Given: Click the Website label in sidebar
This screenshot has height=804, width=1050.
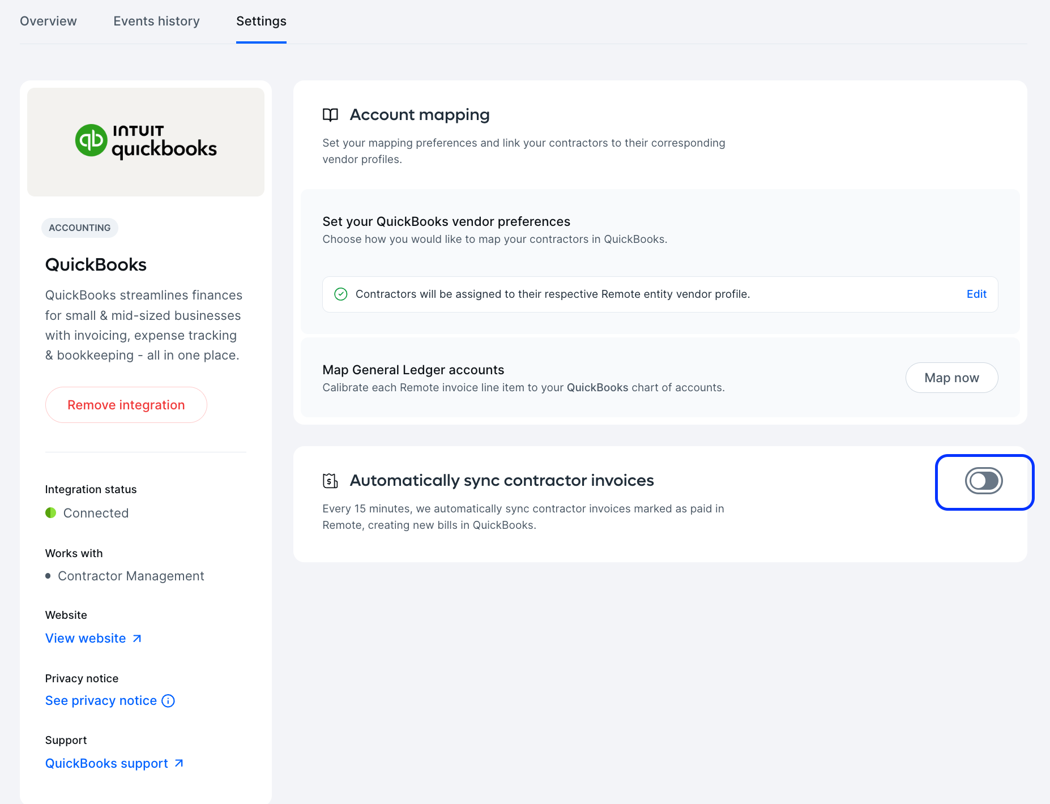Looking at the screenshot, I should pos(66,615).
